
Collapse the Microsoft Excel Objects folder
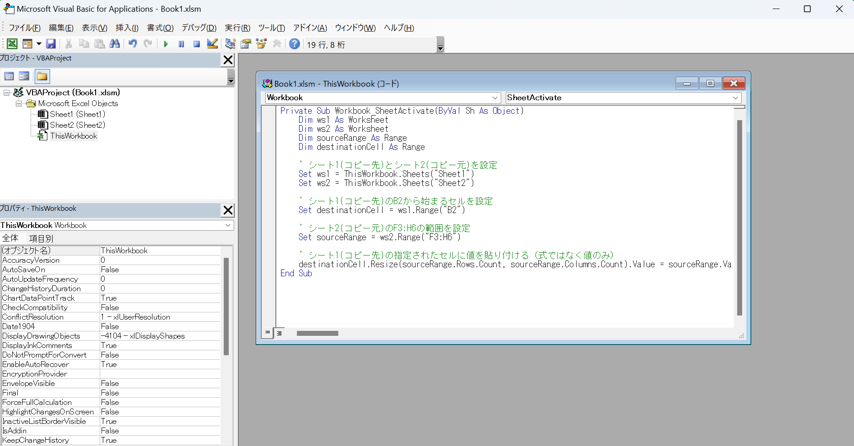18,103
